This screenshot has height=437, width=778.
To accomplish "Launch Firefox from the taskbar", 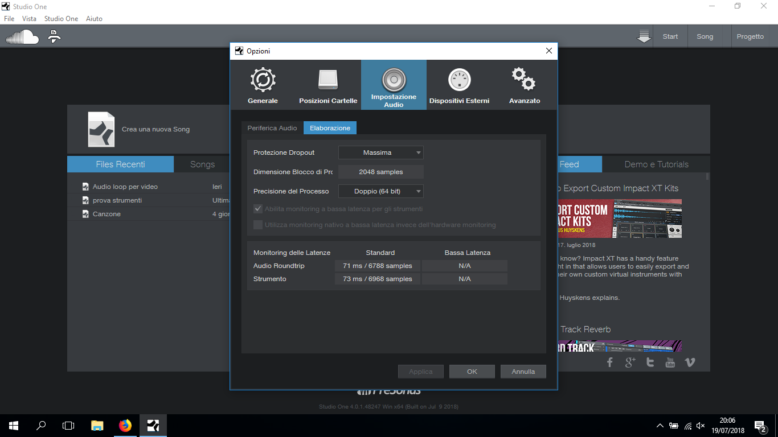I will click(x=125, y=426).
